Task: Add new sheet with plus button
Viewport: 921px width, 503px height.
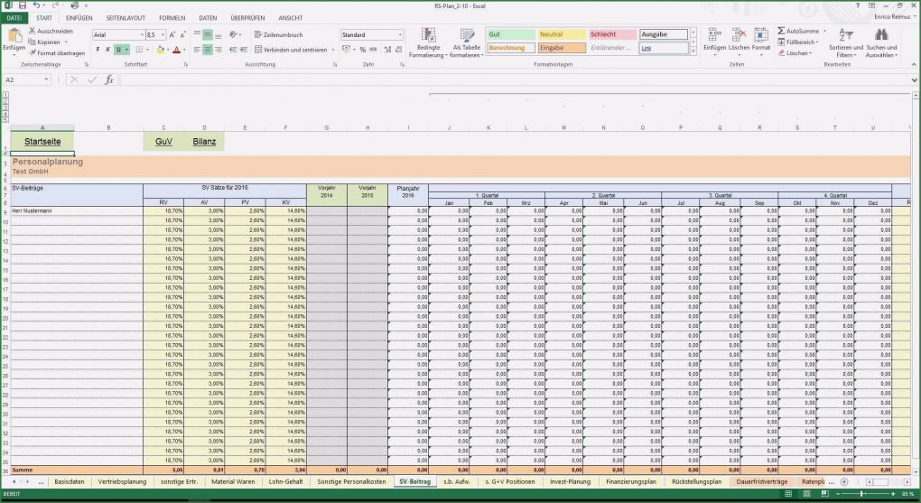Action: point(843,482)
